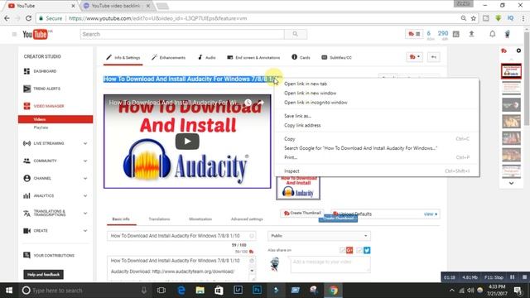This screenshot has height=298, width=530.
Task: Open TubeBuddy video tools dropdown beside the tabs
Action: (414, 57)
